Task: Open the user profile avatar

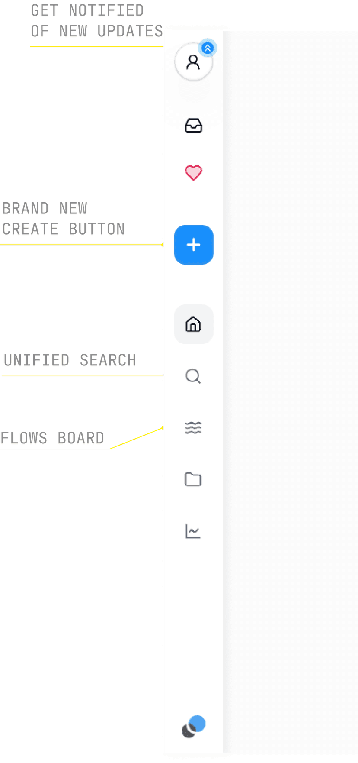Action: [193, 62]
